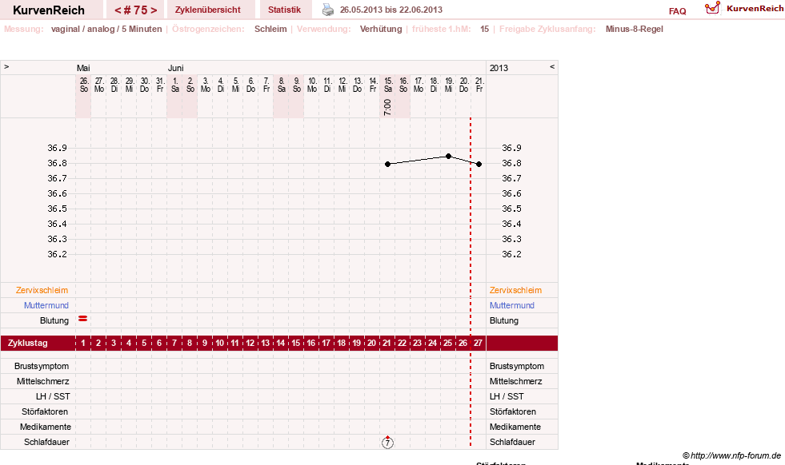Click the right Zervixschleim row label

coord(515,290)
